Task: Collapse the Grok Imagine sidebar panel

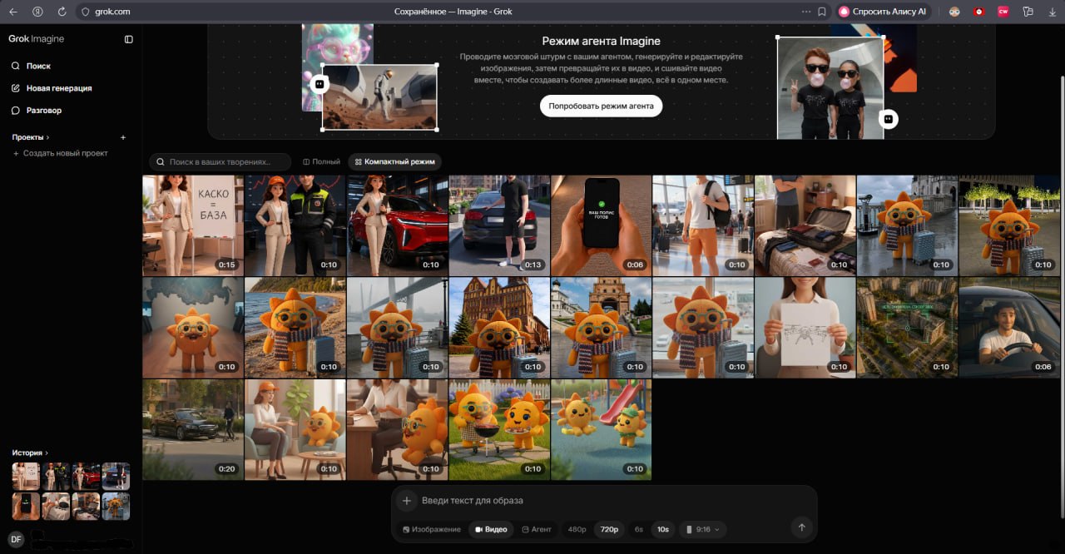Action: point(128,39)
